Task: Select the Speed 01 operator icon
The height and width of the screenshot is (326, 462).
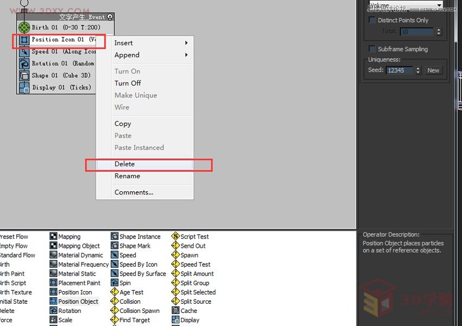Action: point(24,52)
